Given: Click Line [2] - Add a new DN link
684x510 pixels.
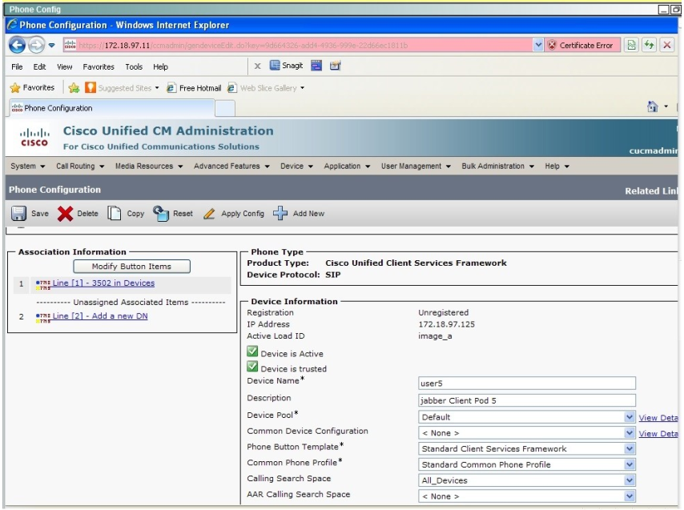Looking at the screenshot, I should click(x=100, y=316).
